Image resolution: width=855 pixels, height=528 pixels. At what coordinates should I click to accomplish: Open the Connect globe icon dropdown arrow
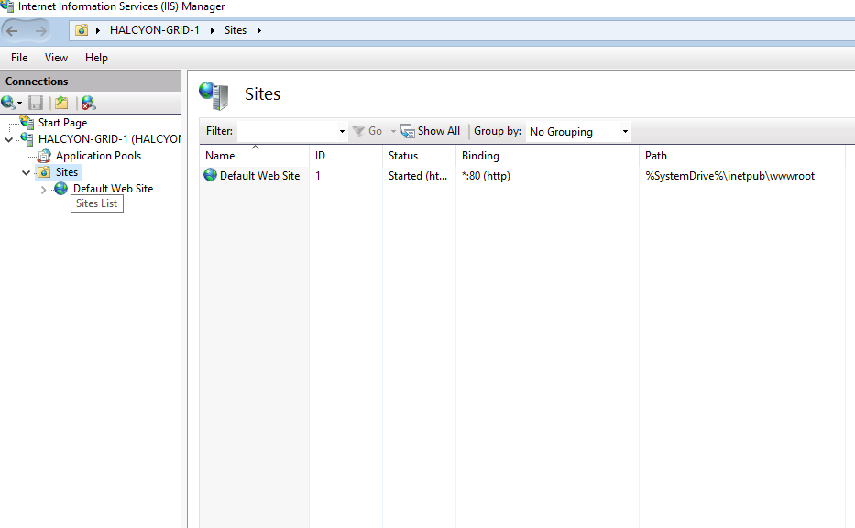click(x=19, y=103)
